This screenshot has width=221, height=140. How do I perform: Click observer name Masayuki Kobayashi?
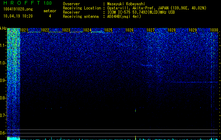click(x=126, y=4)
